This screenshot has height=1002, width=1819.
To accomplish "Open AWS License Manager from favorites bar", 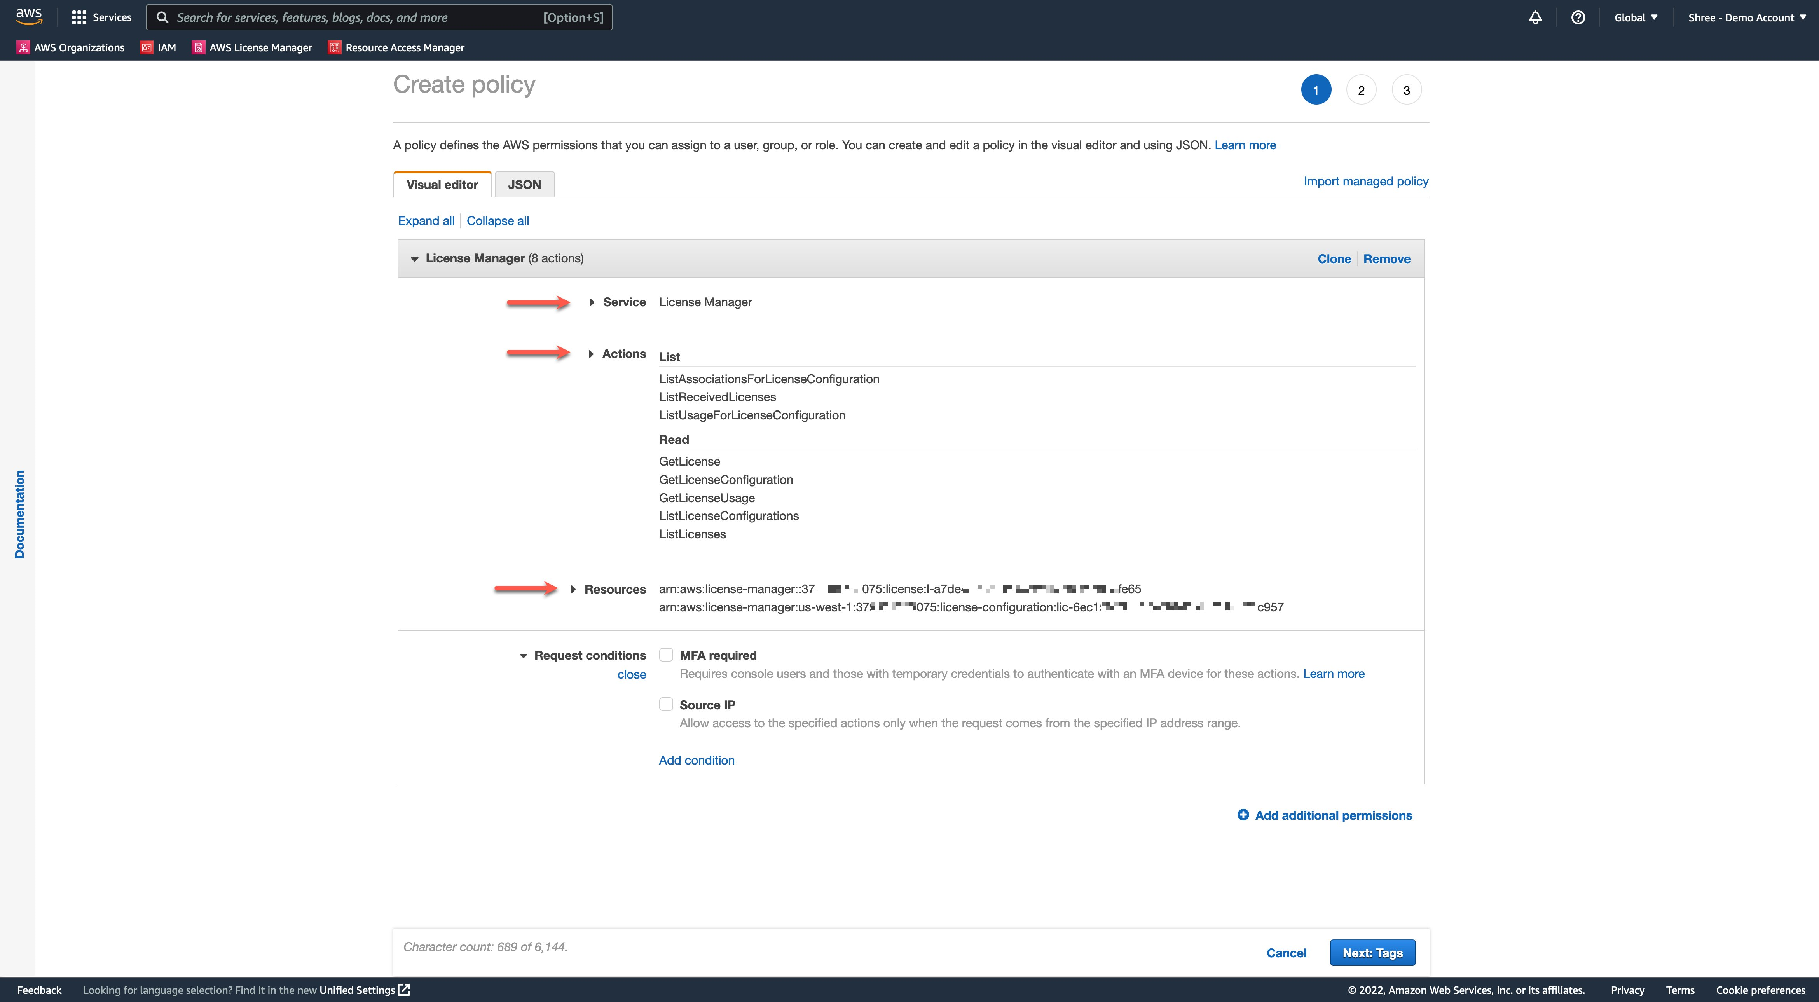I will click(252, 47).
